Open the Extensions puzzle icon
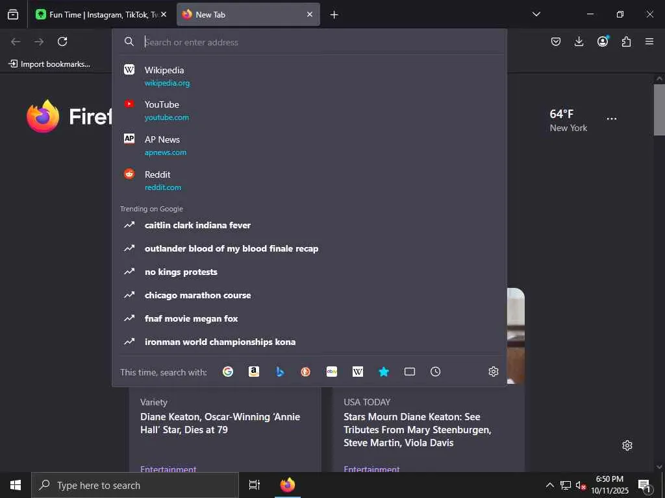 [x=626, y=41]
